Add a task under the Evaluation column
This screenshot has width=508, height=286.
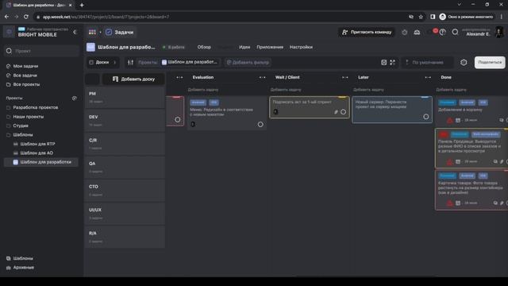coord(203,90)
